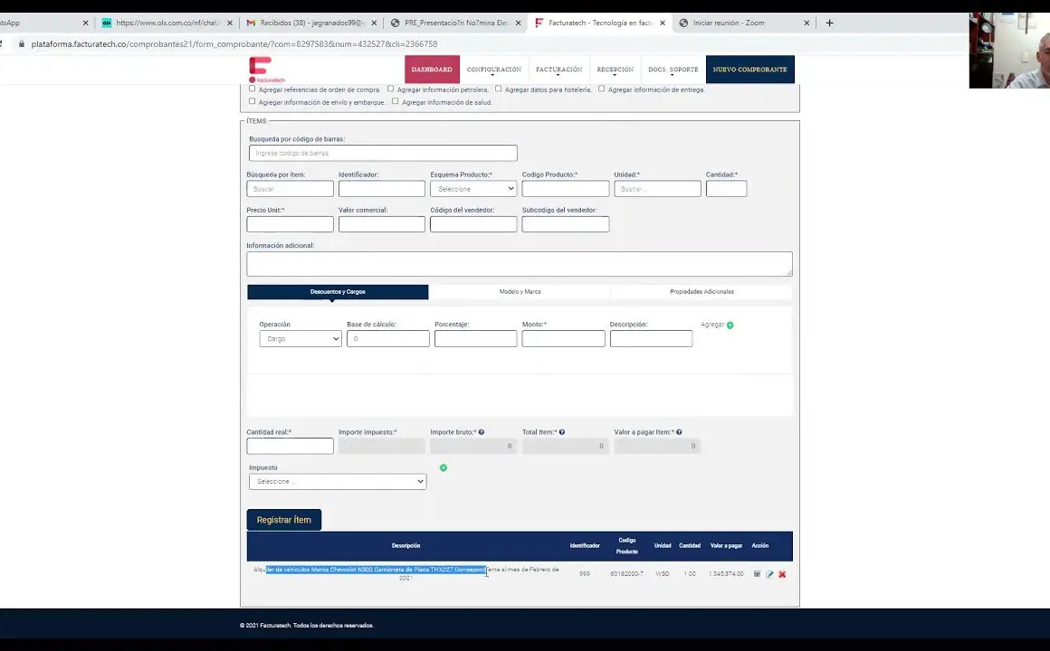Click green add icon beside Impuesto
The height and width of the screenshot is (651, 1050).
444,467
